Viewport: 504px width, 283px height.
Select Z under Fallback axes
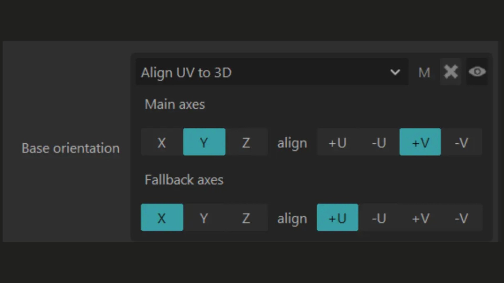coord(246,217)
